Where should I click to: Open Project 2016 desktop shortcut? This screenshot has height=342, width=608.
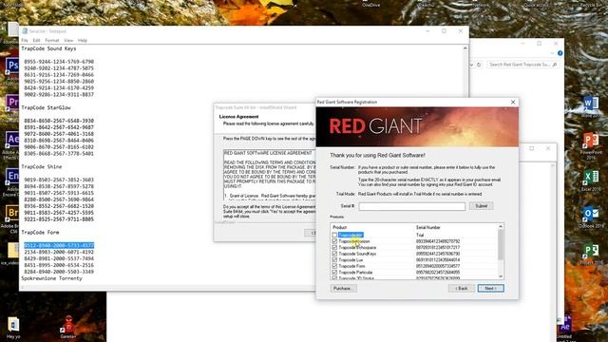[591, 251]
